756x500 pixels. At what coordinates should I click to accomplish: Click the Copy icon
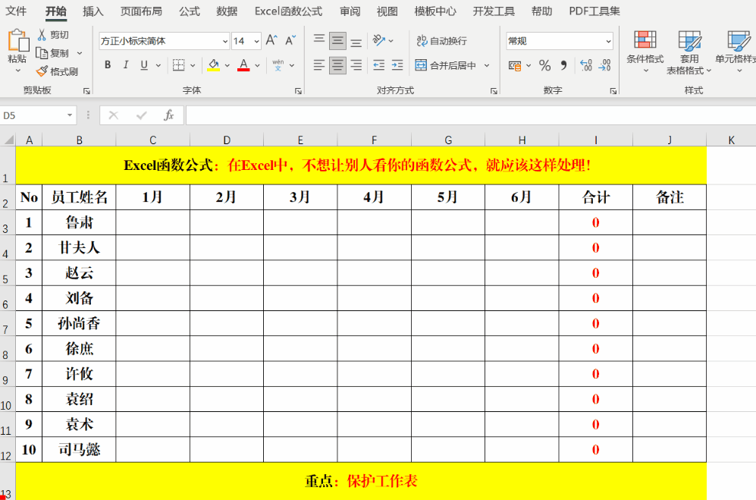pos(42,52)
